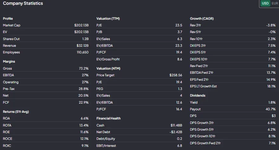The image size is (279, 150).
Task: Click the Growth (CAGR) section header
Action: click(202, 19)
